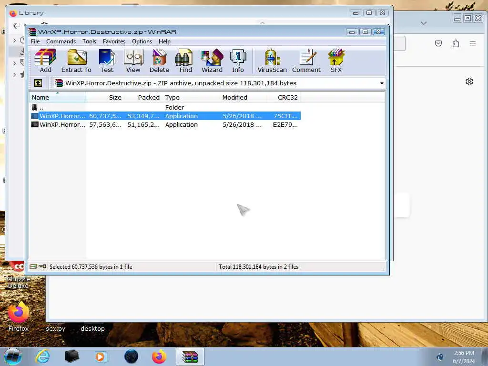
Task: Open the Windows Start button
Action: (x=13, y=356)
